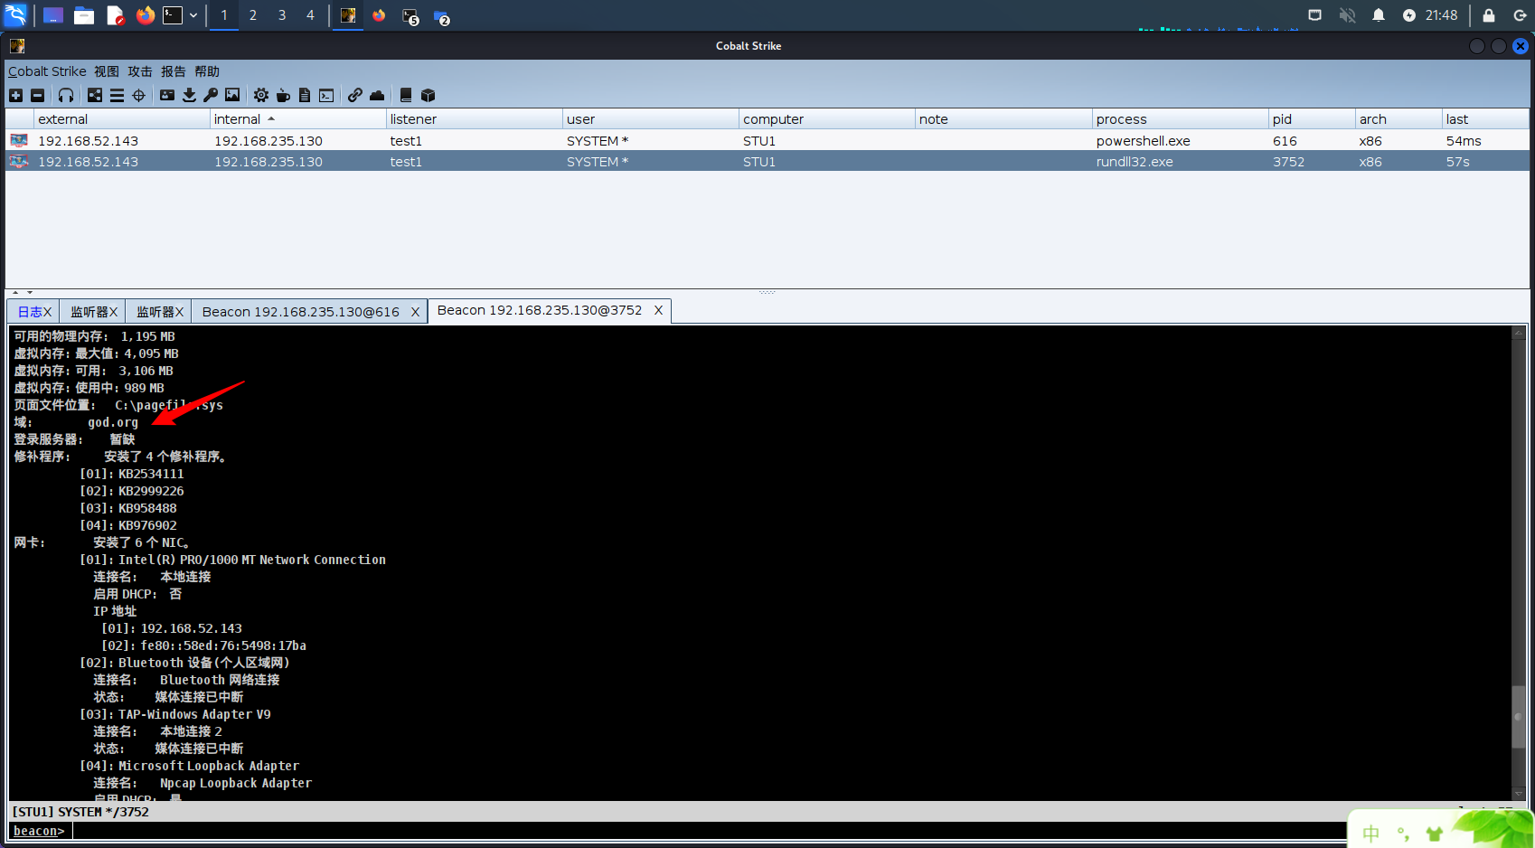Open keystrokes via key icon

211,95
